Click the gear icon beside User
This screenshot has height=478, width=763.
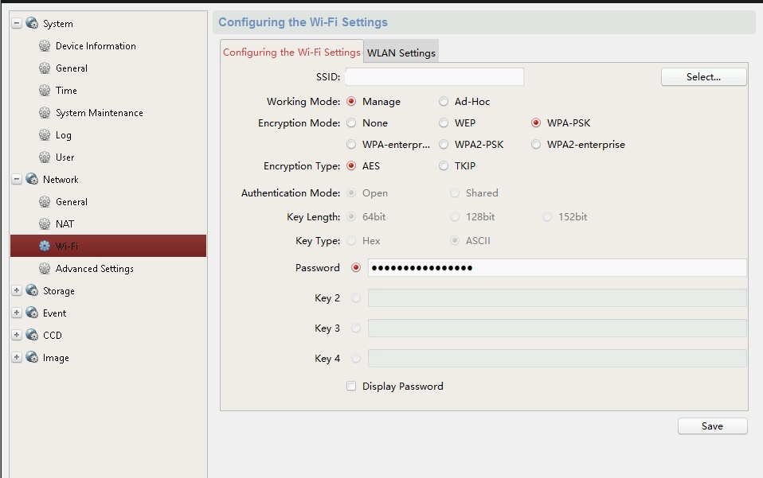45,157
